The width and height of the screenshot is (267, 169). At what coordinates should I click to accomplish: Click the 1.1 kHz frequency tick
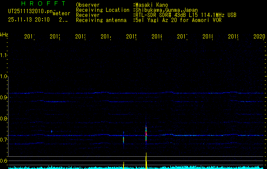point(4,55)
